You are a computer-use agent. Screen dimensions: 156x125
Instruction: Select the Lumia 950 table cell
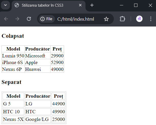tap(13, 56)
